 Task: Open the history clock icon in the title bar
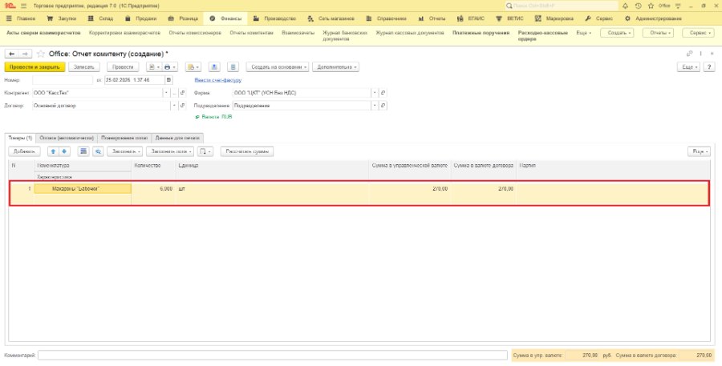click(639, 6)
